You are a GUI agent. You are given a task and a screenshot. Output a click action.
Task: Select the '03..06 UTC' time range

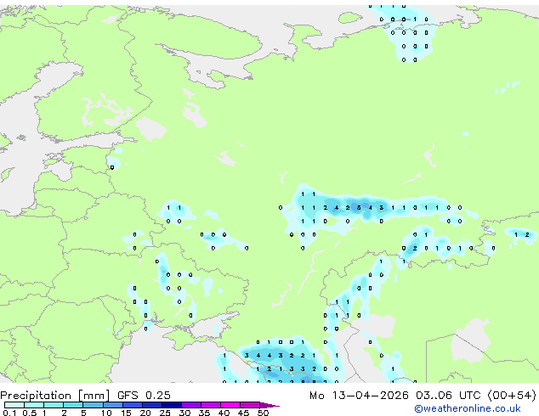448,396
